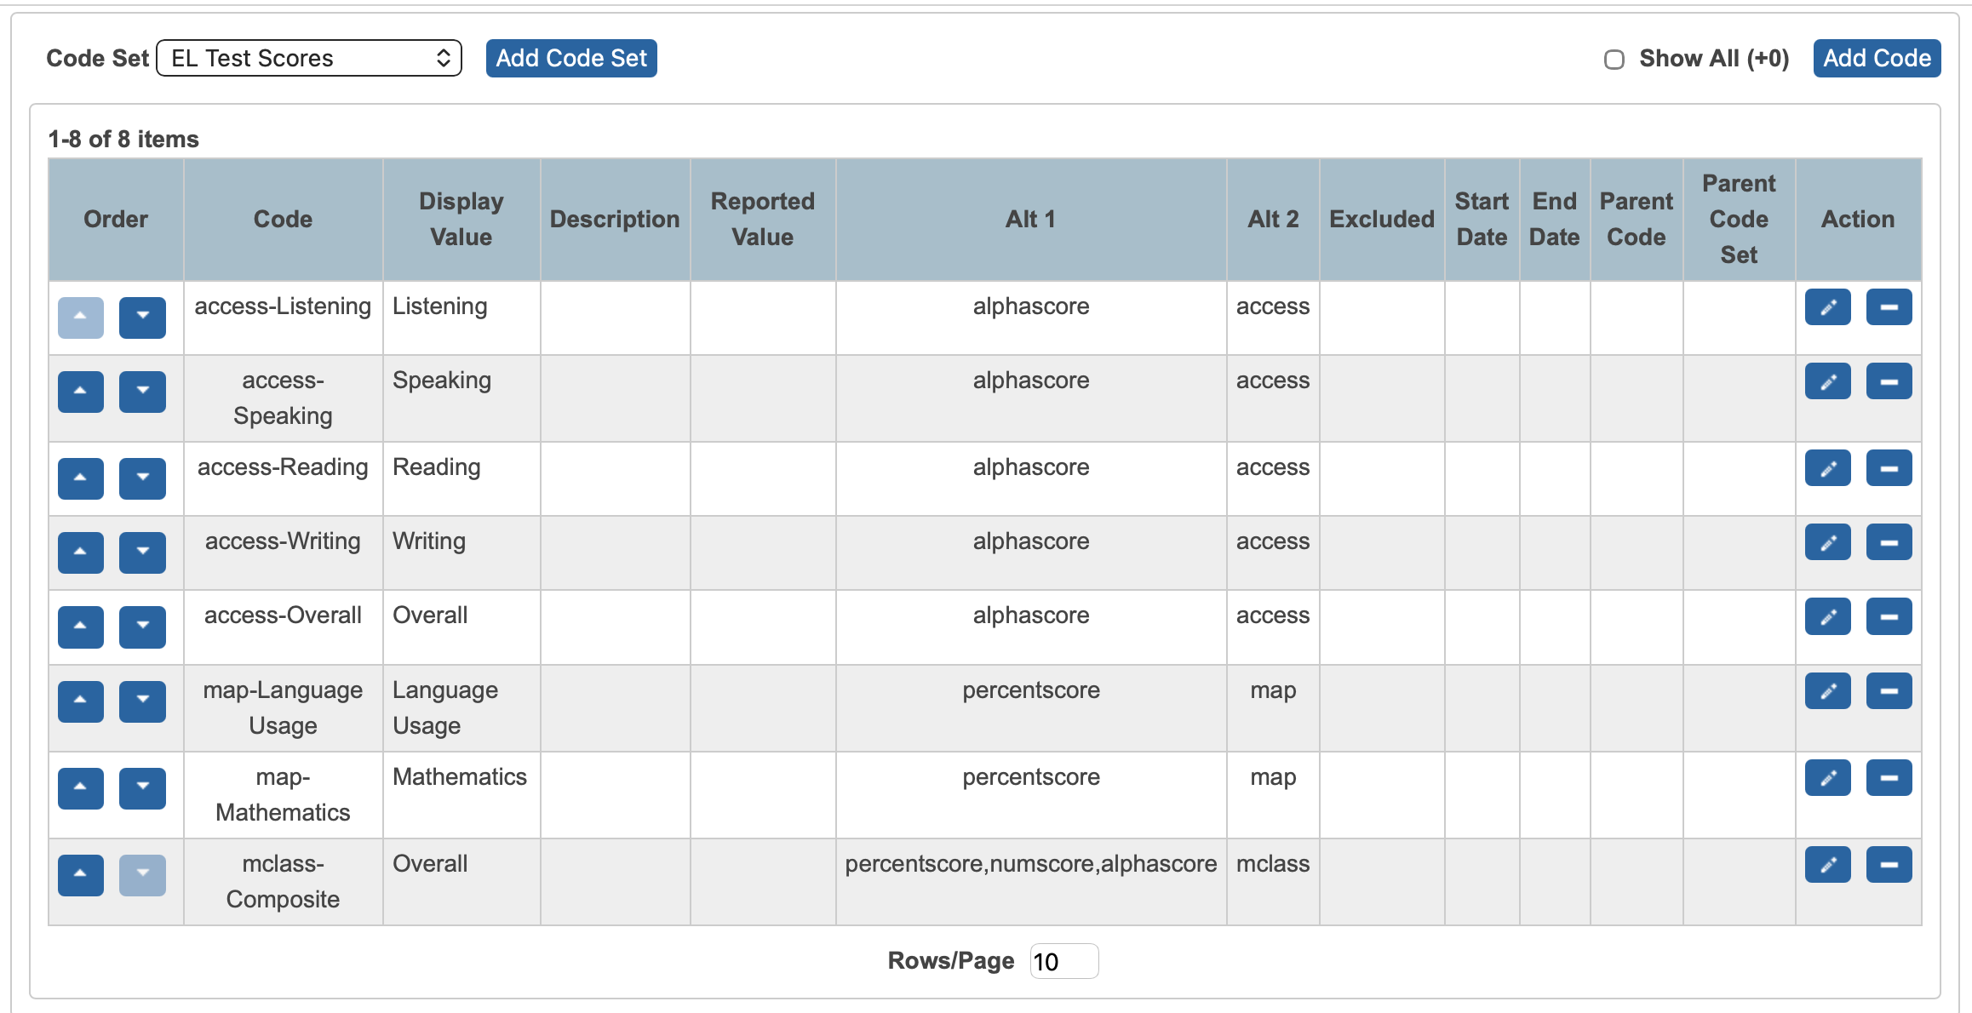The image size is (1972, 1013).
Task: Edit the access-Speaking code
Action: coord(1827,381)
